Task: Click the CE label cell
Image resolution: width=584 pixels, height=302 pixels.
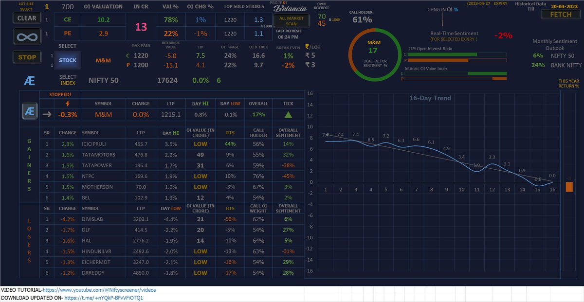Action: [68, 19]
